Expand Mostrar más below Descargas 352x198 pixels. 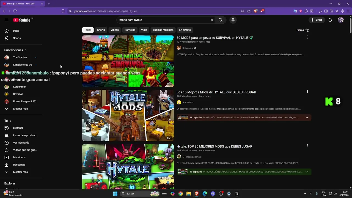[x=21, y=172]
